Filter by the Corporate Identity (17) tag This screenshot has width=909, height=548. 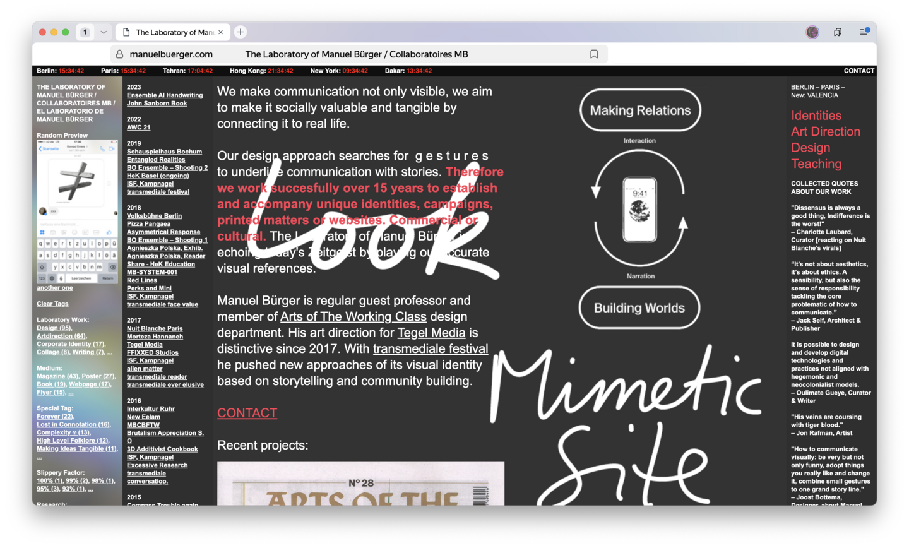[71, 344]
